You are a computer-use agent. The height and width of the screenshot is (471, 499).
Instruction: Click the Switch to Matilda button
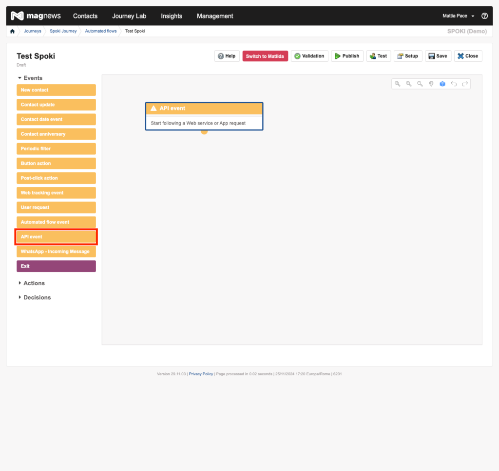pyautogui.click(x=265, y=56)
